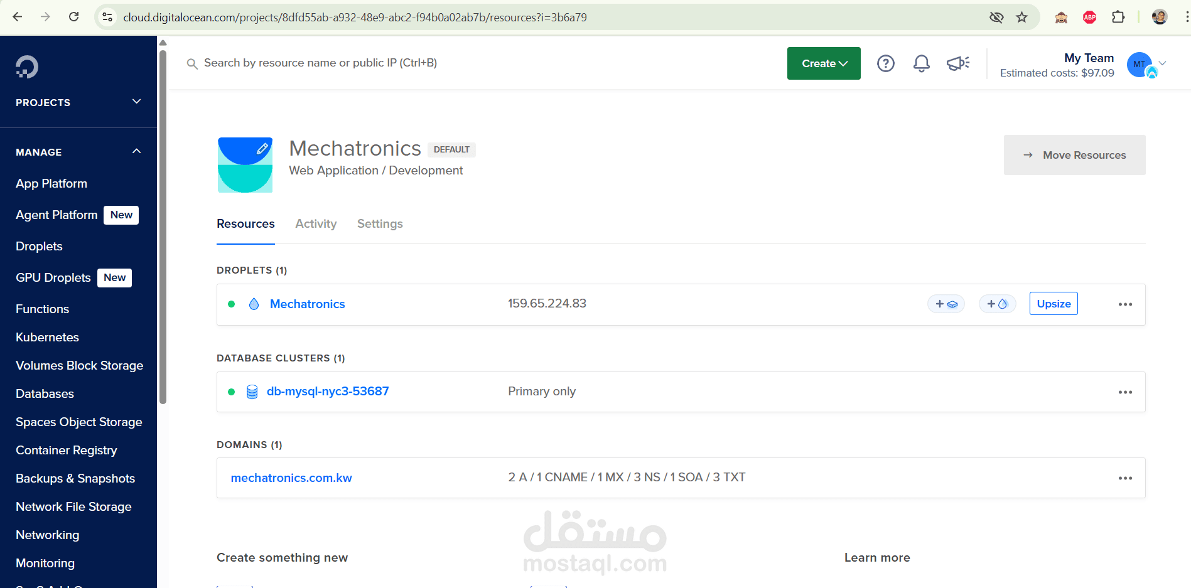Go back in browser history

pos(18,17)
